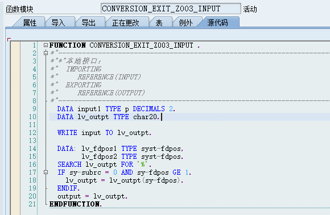Click lv_outpt(sy-fdpos) on line 18
Viewport: 330px width, 215px height.
[x=145, y=180]
